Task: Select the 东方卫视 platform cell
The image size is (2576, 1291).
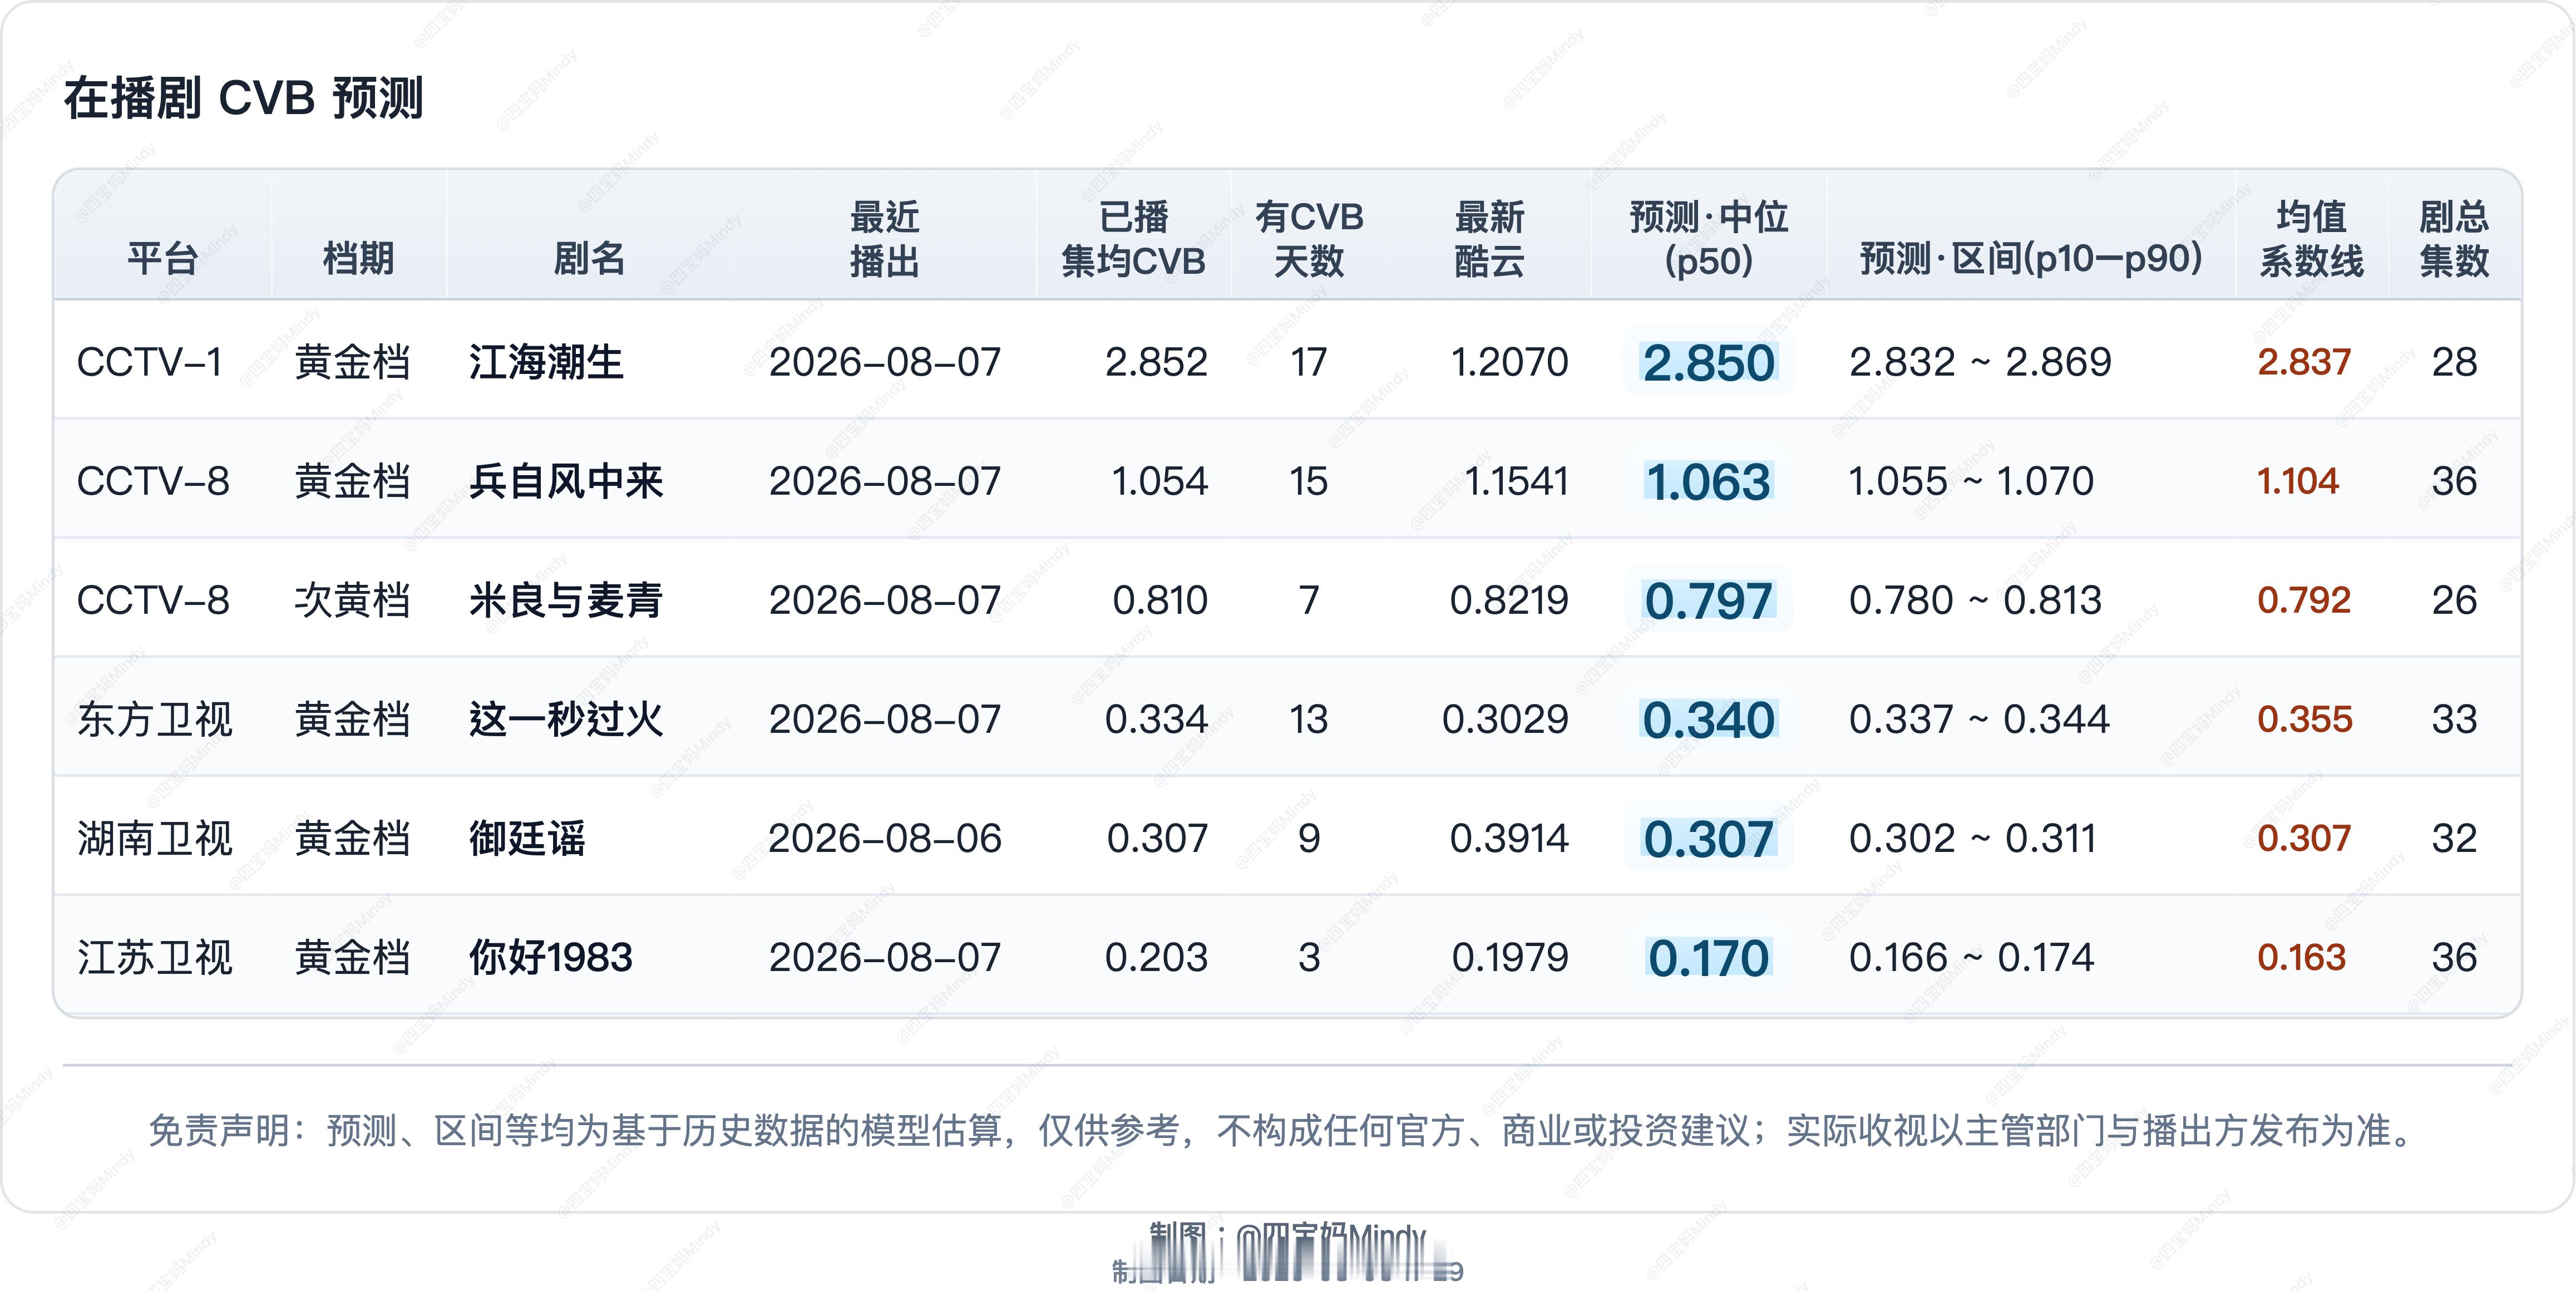Action: tap(155, 719)
